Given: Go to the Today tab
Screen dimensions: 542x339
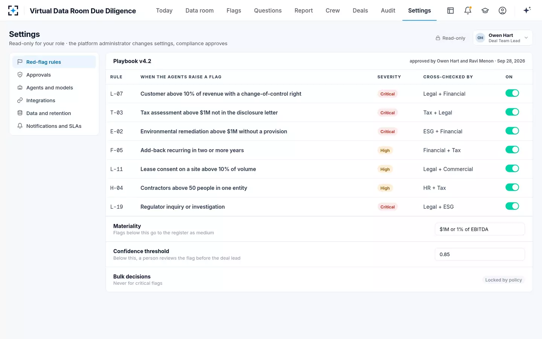Looking at the screenshot, I should pyautogui.click(x=164, y=11).
